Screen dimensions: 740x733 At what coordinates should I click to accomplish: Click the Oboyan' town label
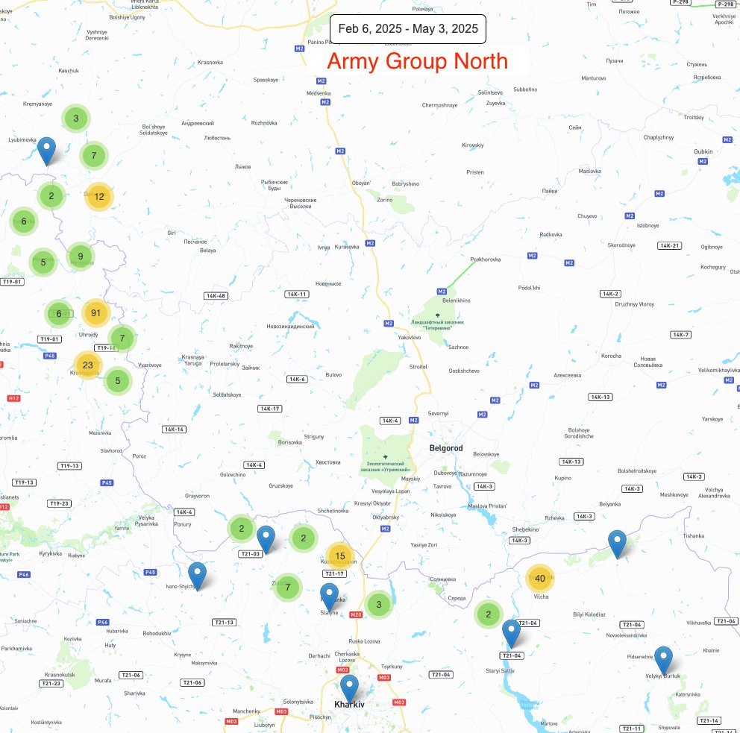362,183
